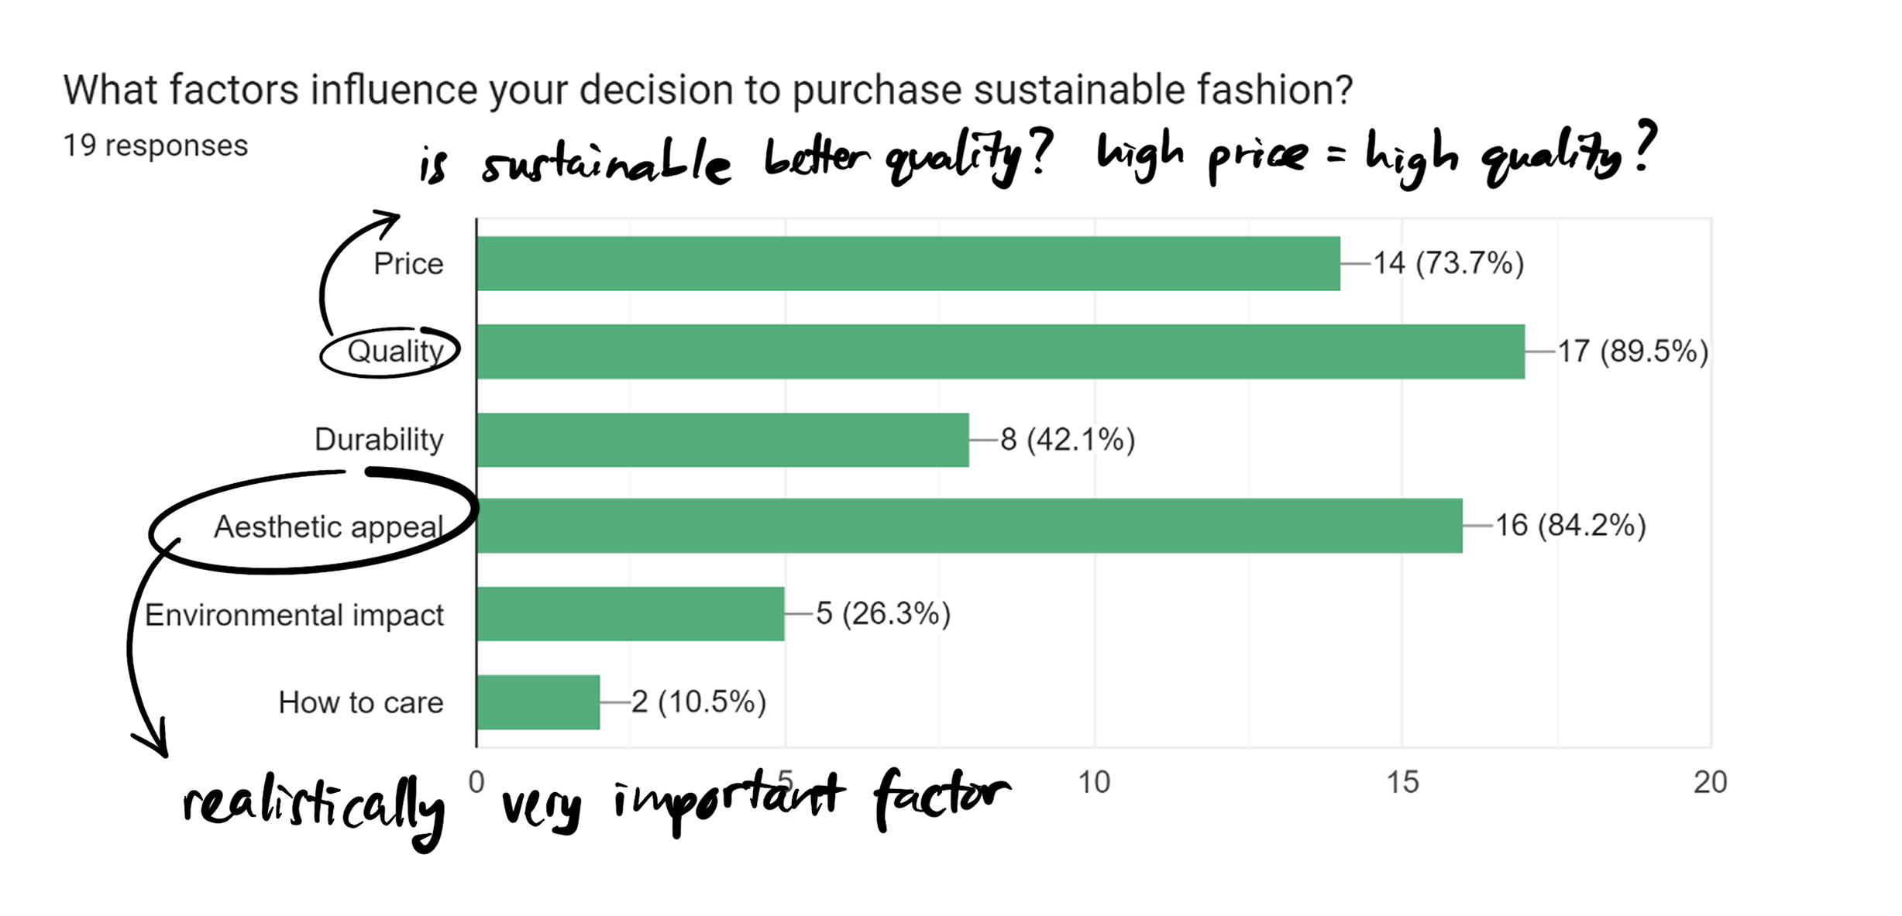Click the circled Quality label
This screenshot has width=1902, height=916.
(x=395, y=352)
